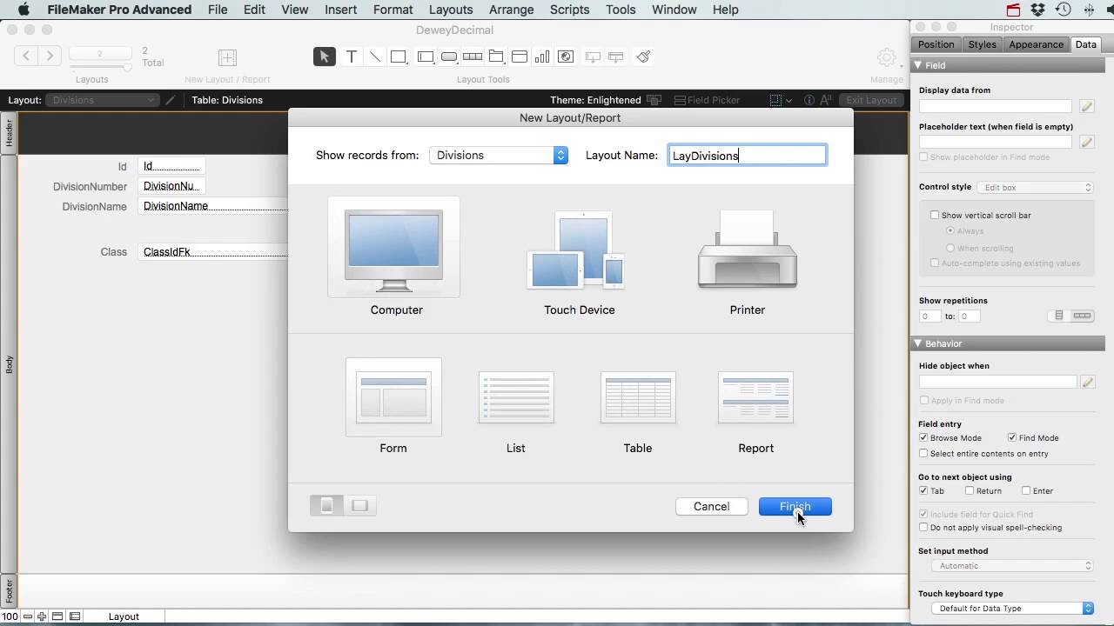1114x626 pixels.
Task: Enable Enter for next object
Action: pyautogui.click(x=1026, y=491)
